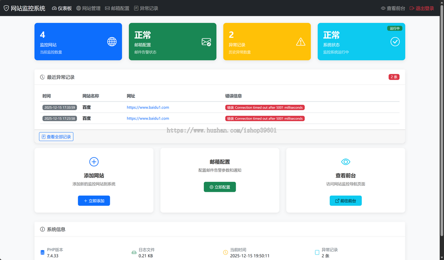Click the envelope icon on email config card
Screen dimensions: 444x260
206,42
